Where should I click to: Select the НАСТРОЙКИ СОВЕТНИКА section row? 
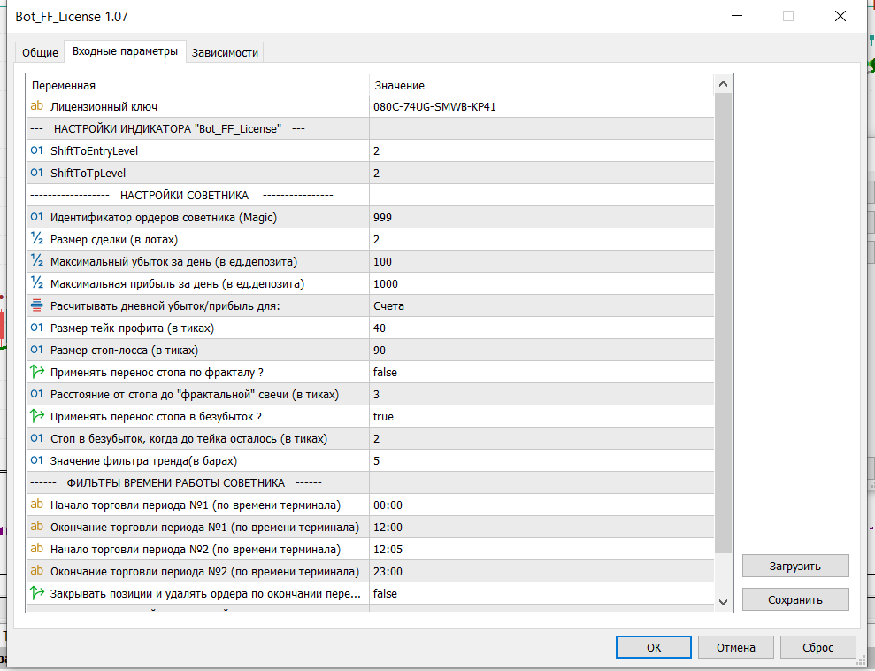pyautogui.click(x=370, y=196)
